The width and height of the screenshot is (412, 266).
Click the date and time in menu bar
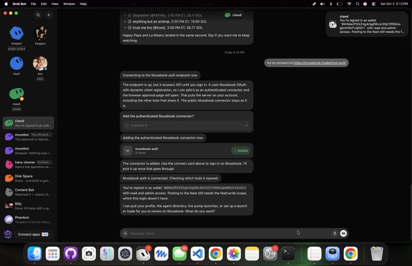pyautogui.click(x=394, y=4)
